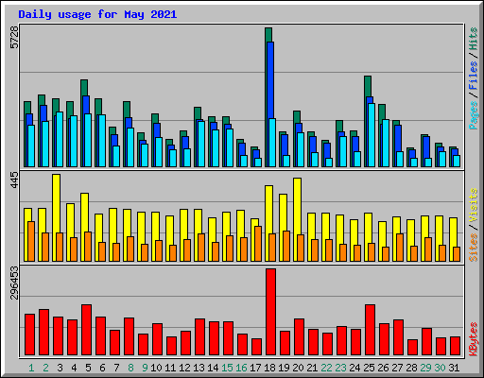Click the blue "Files" legend label
This screenshot has width=484, height=378.
point(474,75)
